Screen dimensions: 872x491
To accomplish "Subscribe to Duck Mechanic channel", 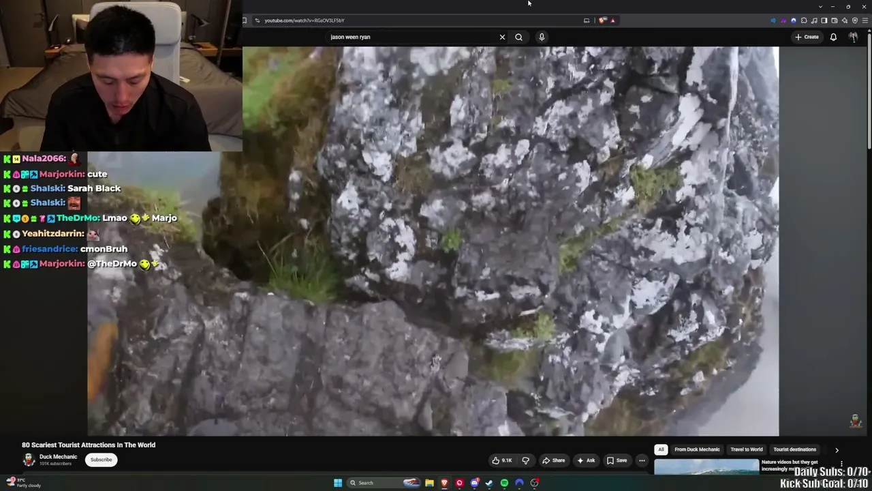I will 101,460.
